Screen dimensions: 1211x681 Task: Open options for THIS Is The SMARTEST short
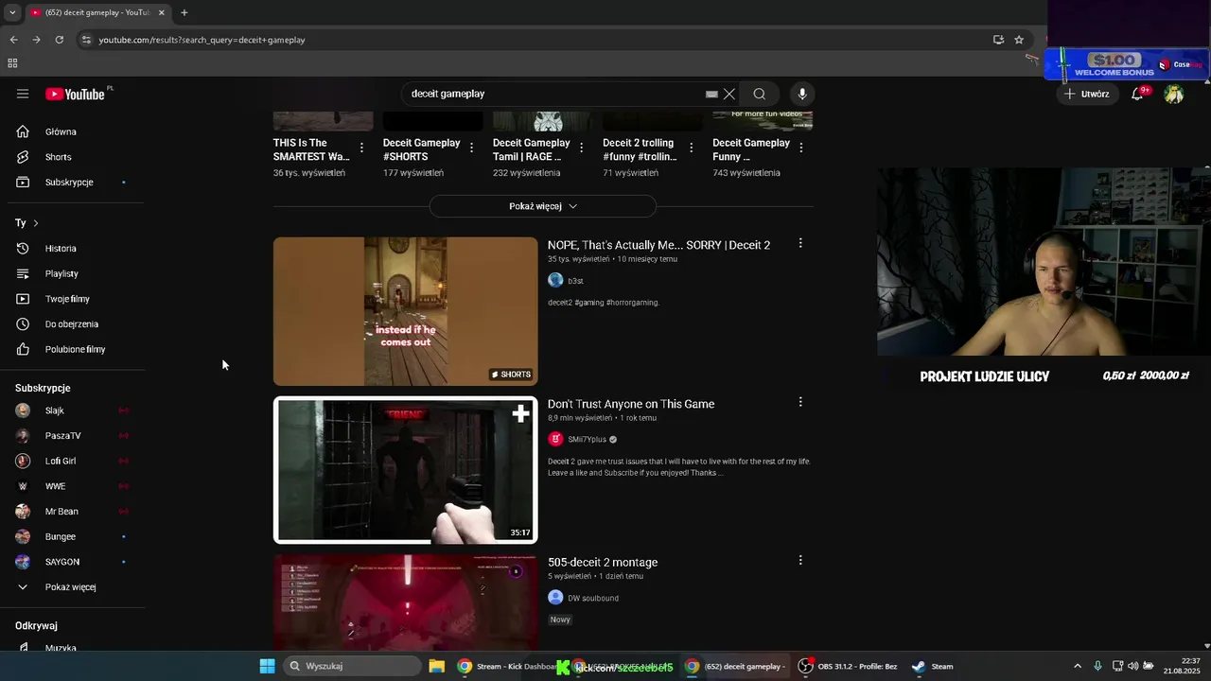point(361,148)
